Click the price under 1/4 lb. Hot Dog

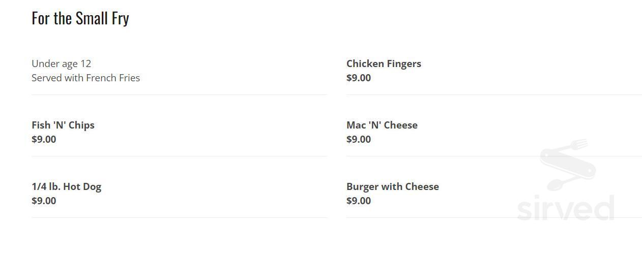[44, 201]
